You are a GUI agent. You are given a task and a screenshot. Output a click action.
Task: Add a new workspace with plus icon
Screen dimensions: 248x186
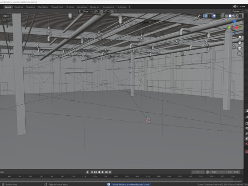(129, 7)
